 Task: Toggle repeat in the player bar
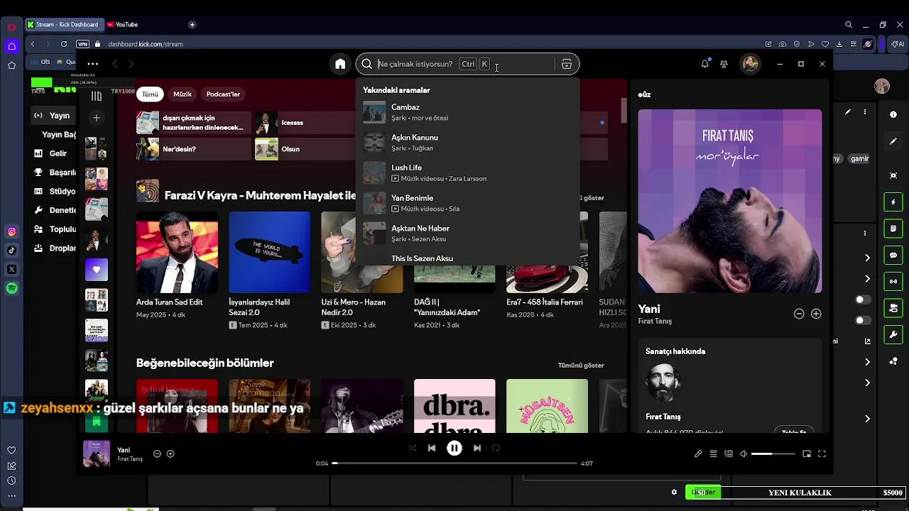tap(496, 448)
